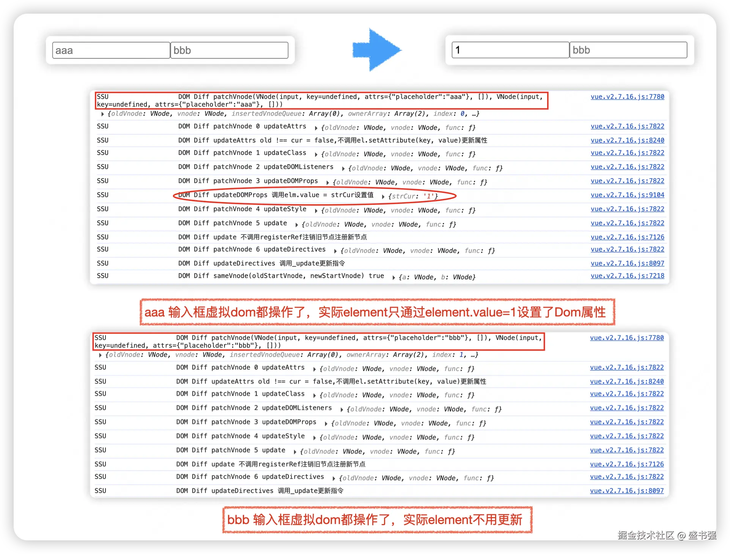
Task: Open vue.v2.7.16.js:7126 link in top log
Action: coord(627,237)
